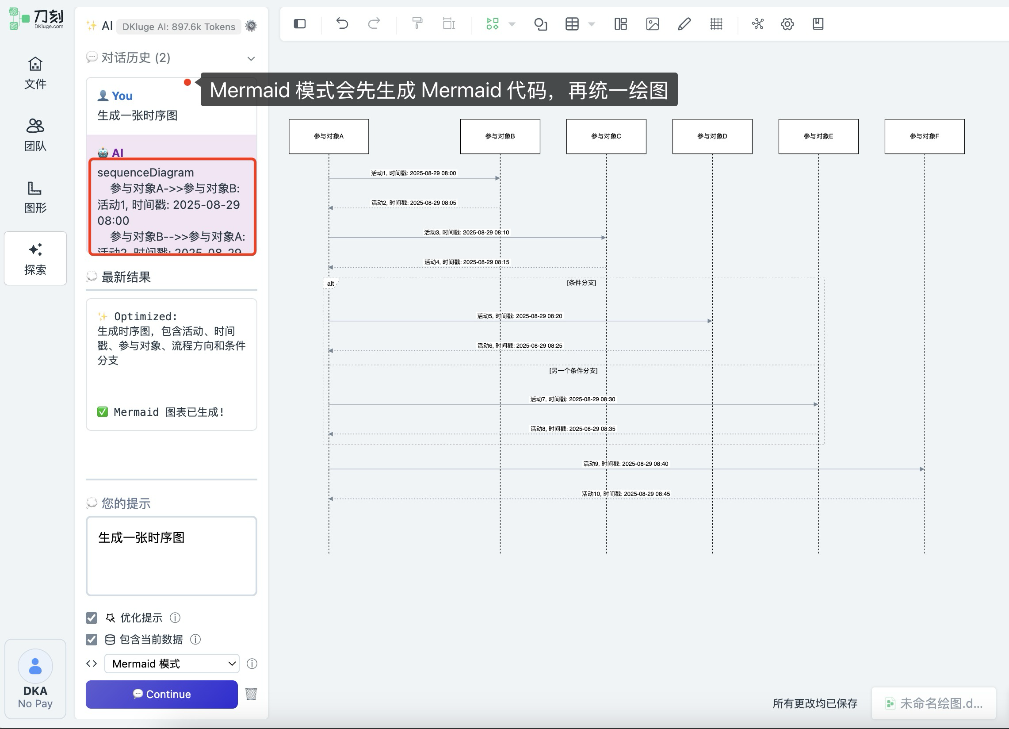Viewport: 1009px width, 729px height.
Task: Open the AI settings gear icon
Action: 251,26
